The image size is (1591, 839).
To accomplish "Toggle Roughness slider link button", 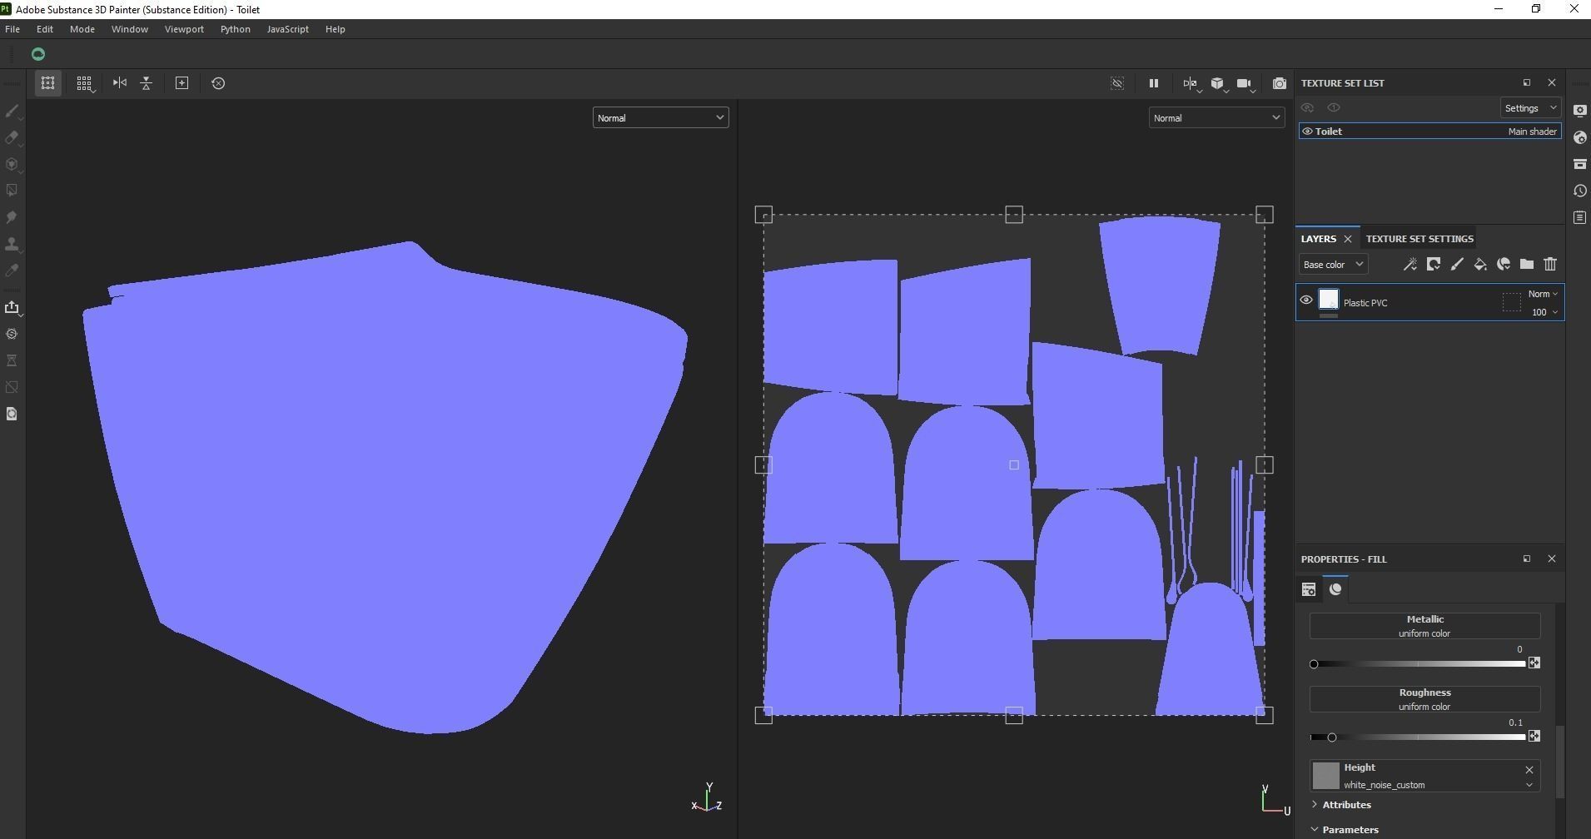I will [x=1534, y=736].
